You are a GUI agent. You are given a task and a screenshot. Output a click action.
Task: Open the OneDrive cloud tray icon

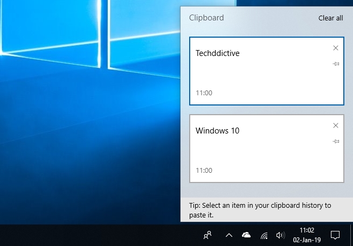[246, 235]
